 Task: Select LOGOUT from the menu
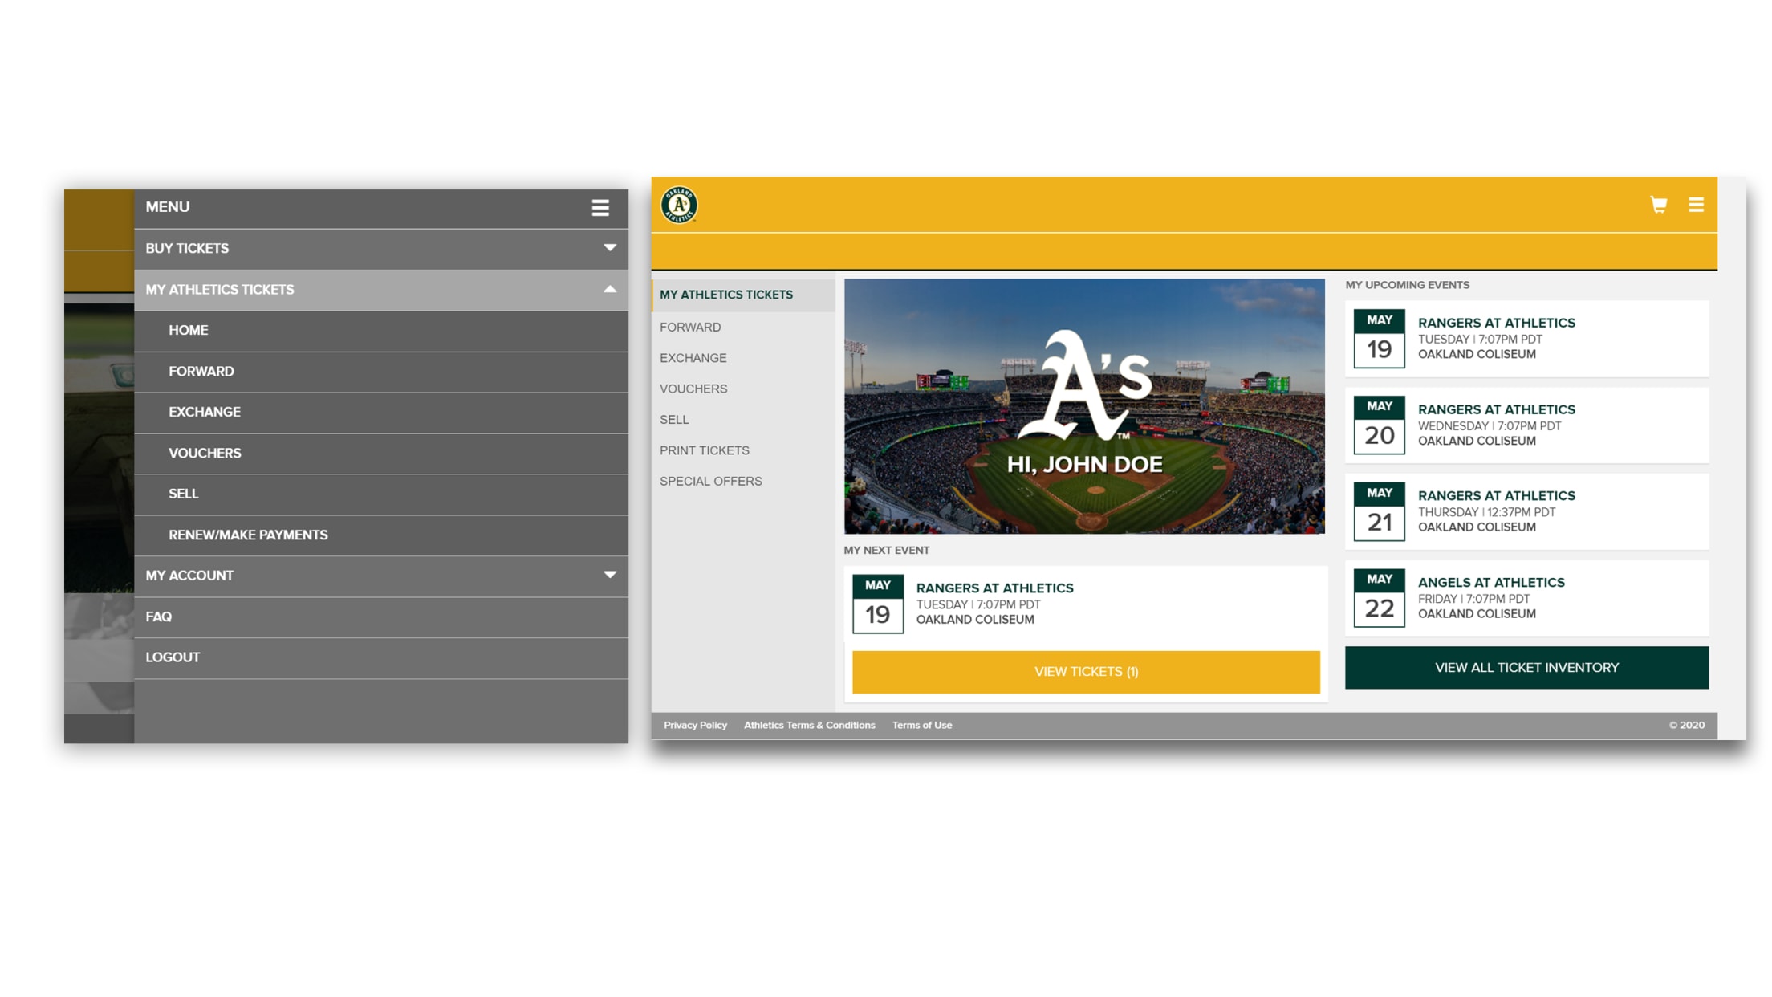pyautogui.click(x=381, y=657)
